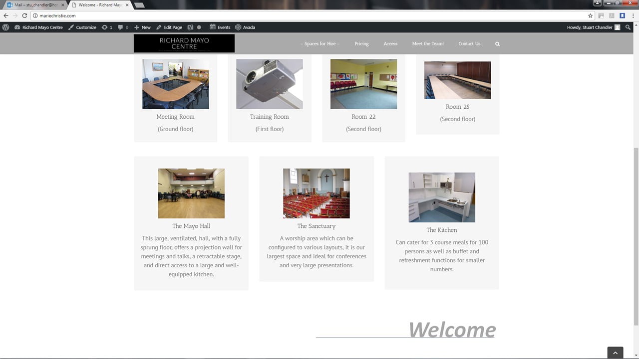The height and width of the screenshot is (359, 639).
Task: Click The Sanctuary photo thumbnail
Action: click(x=317, y=193)
